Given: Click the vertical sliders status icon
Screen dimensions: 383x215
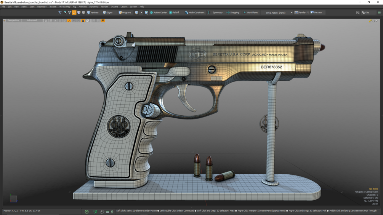Looking at the screenshot, I should click(x=112, y=212).
